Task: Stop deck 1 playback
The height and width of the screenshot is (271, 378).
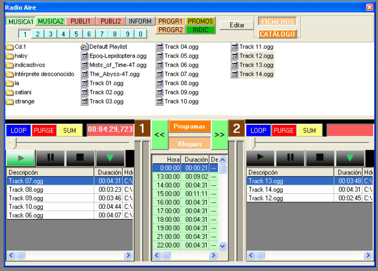Action: click(80, 158)
